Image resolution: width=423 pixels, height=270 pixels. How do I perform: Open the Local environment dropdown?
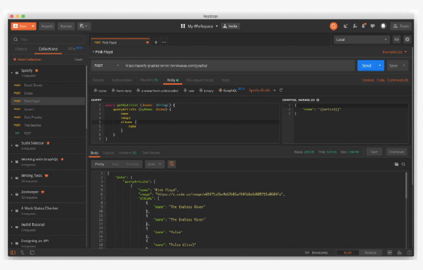tap(362, 39)
